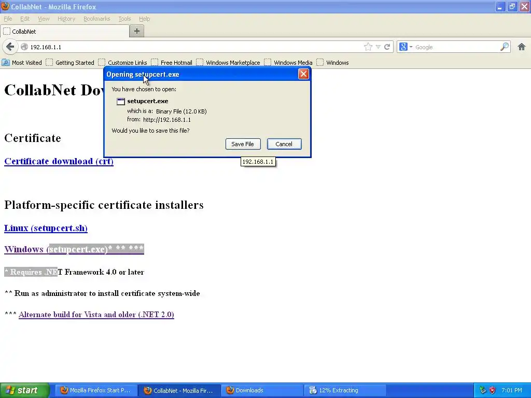Click the Save File button

click(243, 144)
